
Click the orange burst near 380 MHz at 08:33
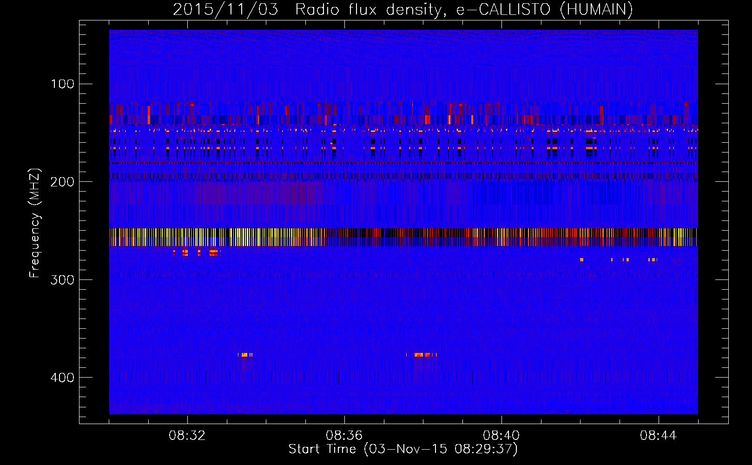pos(245,355)
